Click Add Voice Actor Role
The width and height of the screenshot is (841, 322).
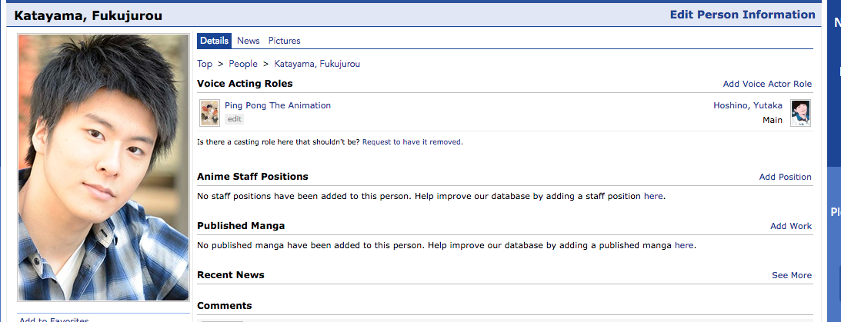click(x=767, y=84)
